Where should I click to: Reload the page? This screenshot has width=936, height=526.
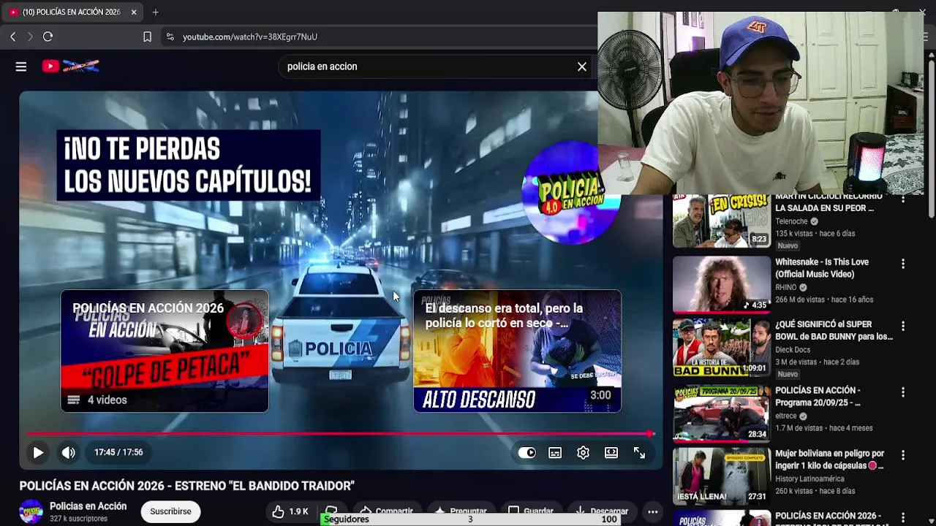48,37
